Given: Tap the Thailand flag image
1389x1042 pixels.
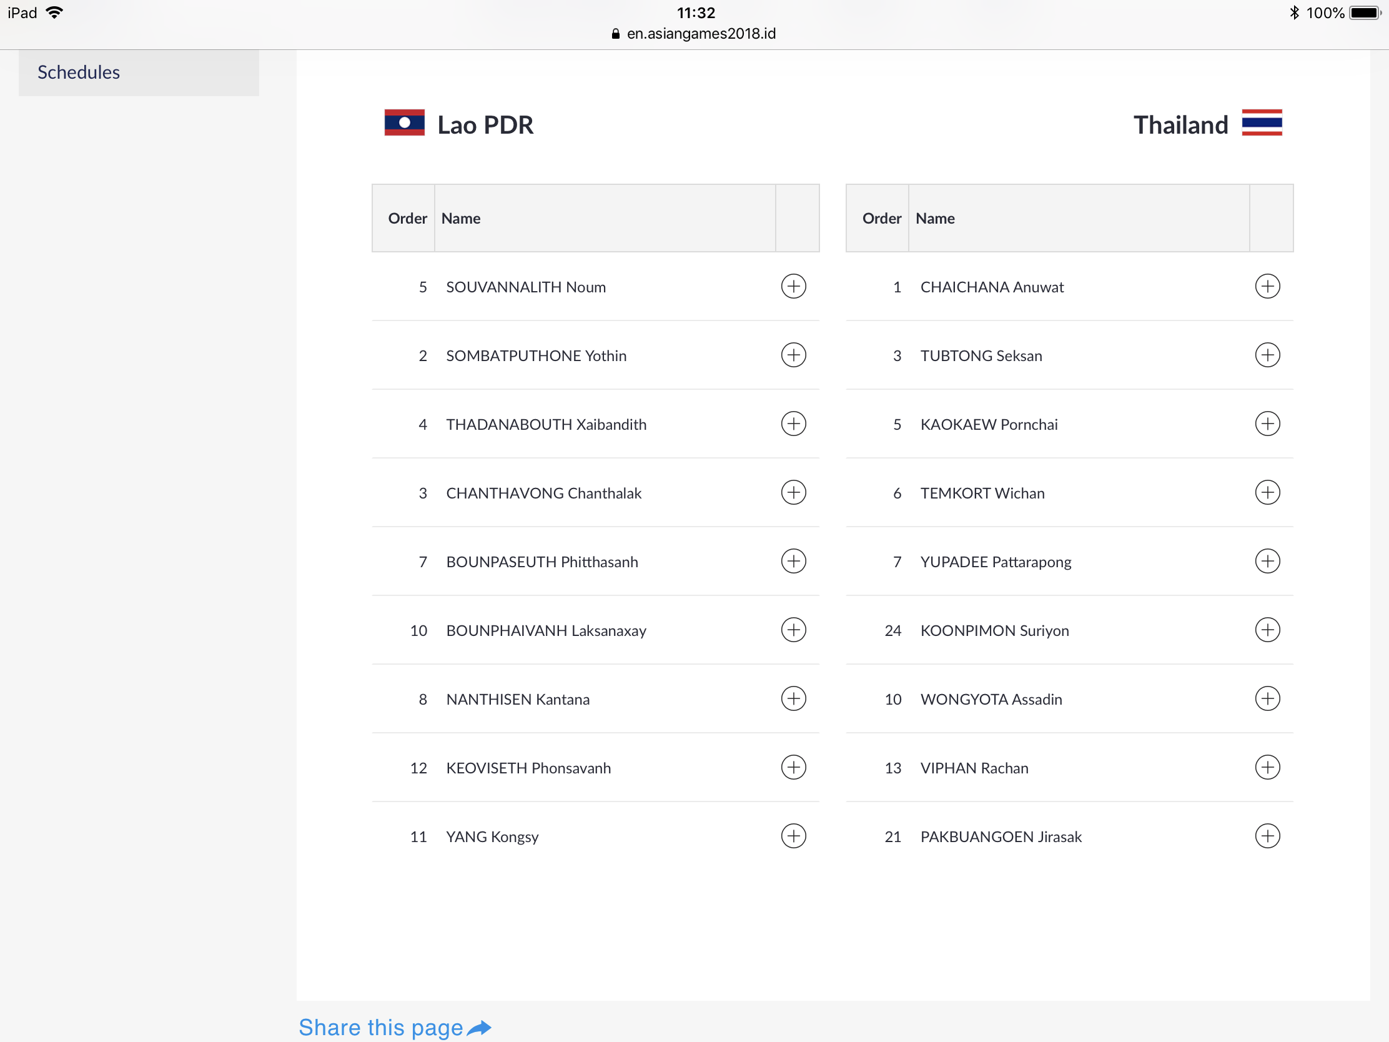Looking at the screenshot, I should tap(1262, 123).
